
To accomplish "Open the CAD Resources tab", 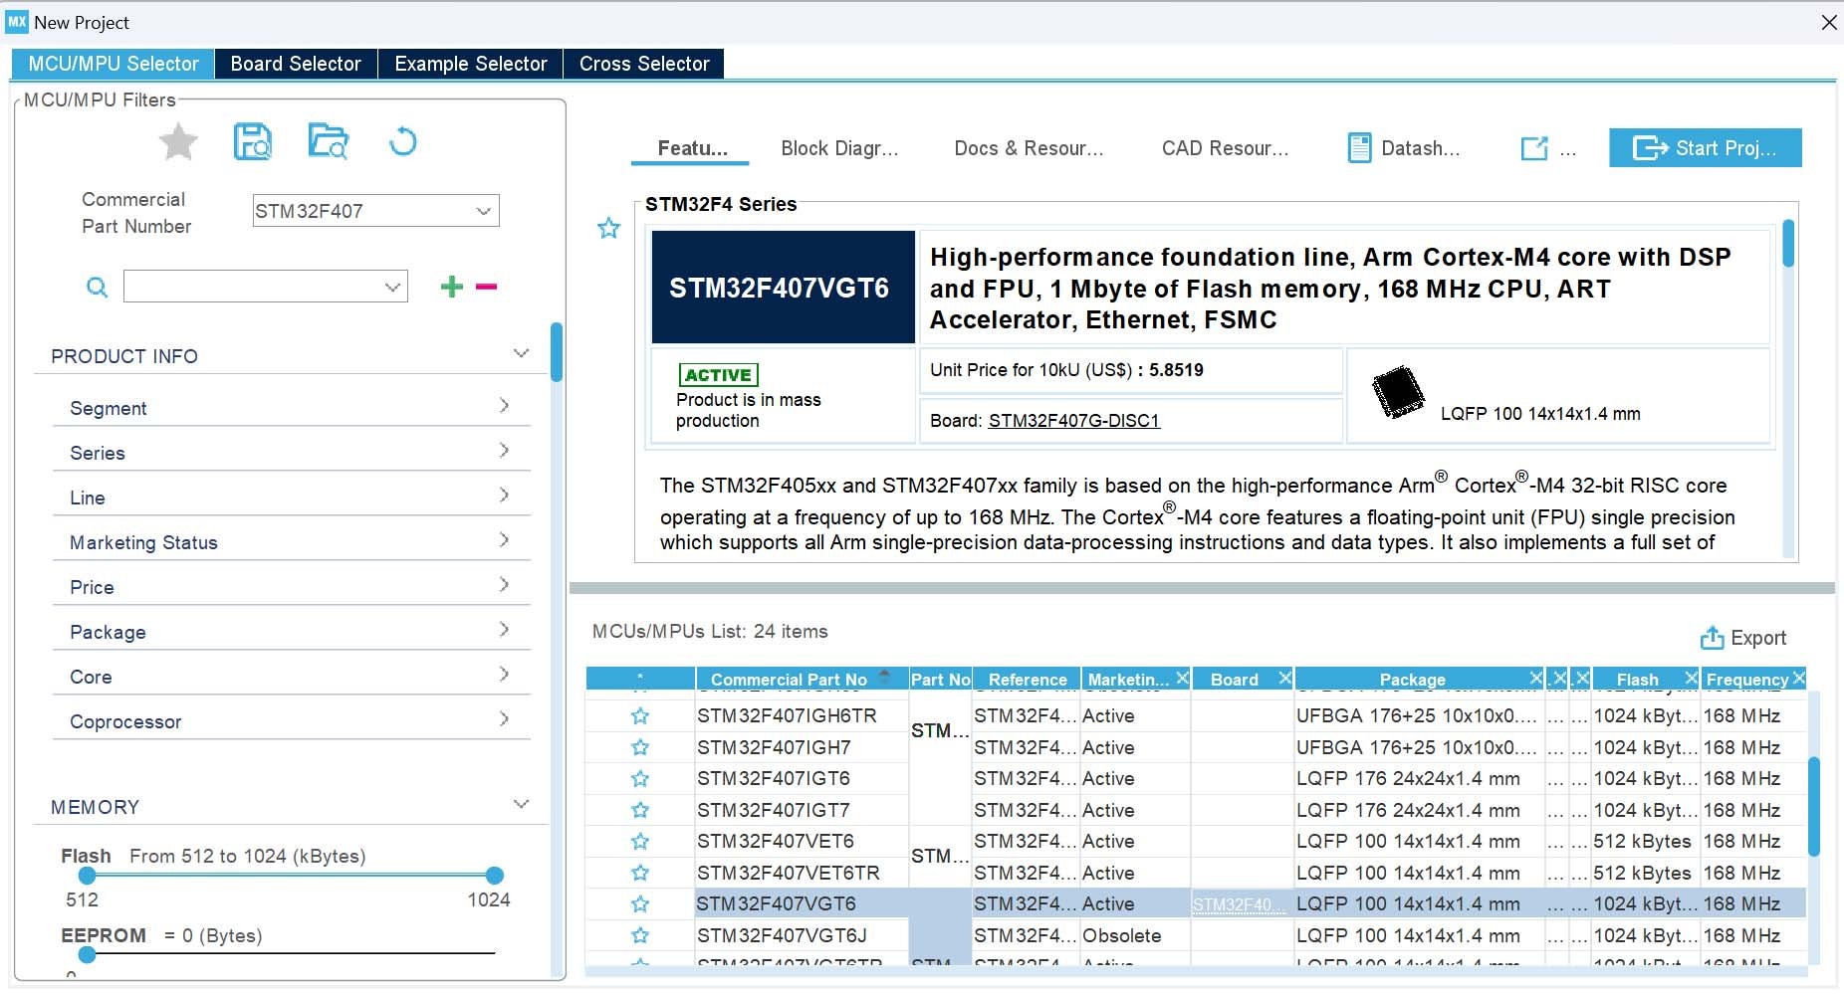I will [1225, 148].
